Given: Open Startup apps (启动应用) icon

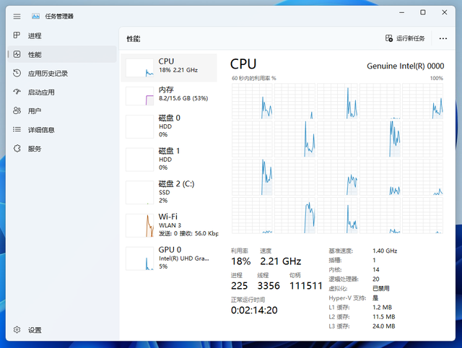Looking at the screenshot, I should [x=17, y=92].
